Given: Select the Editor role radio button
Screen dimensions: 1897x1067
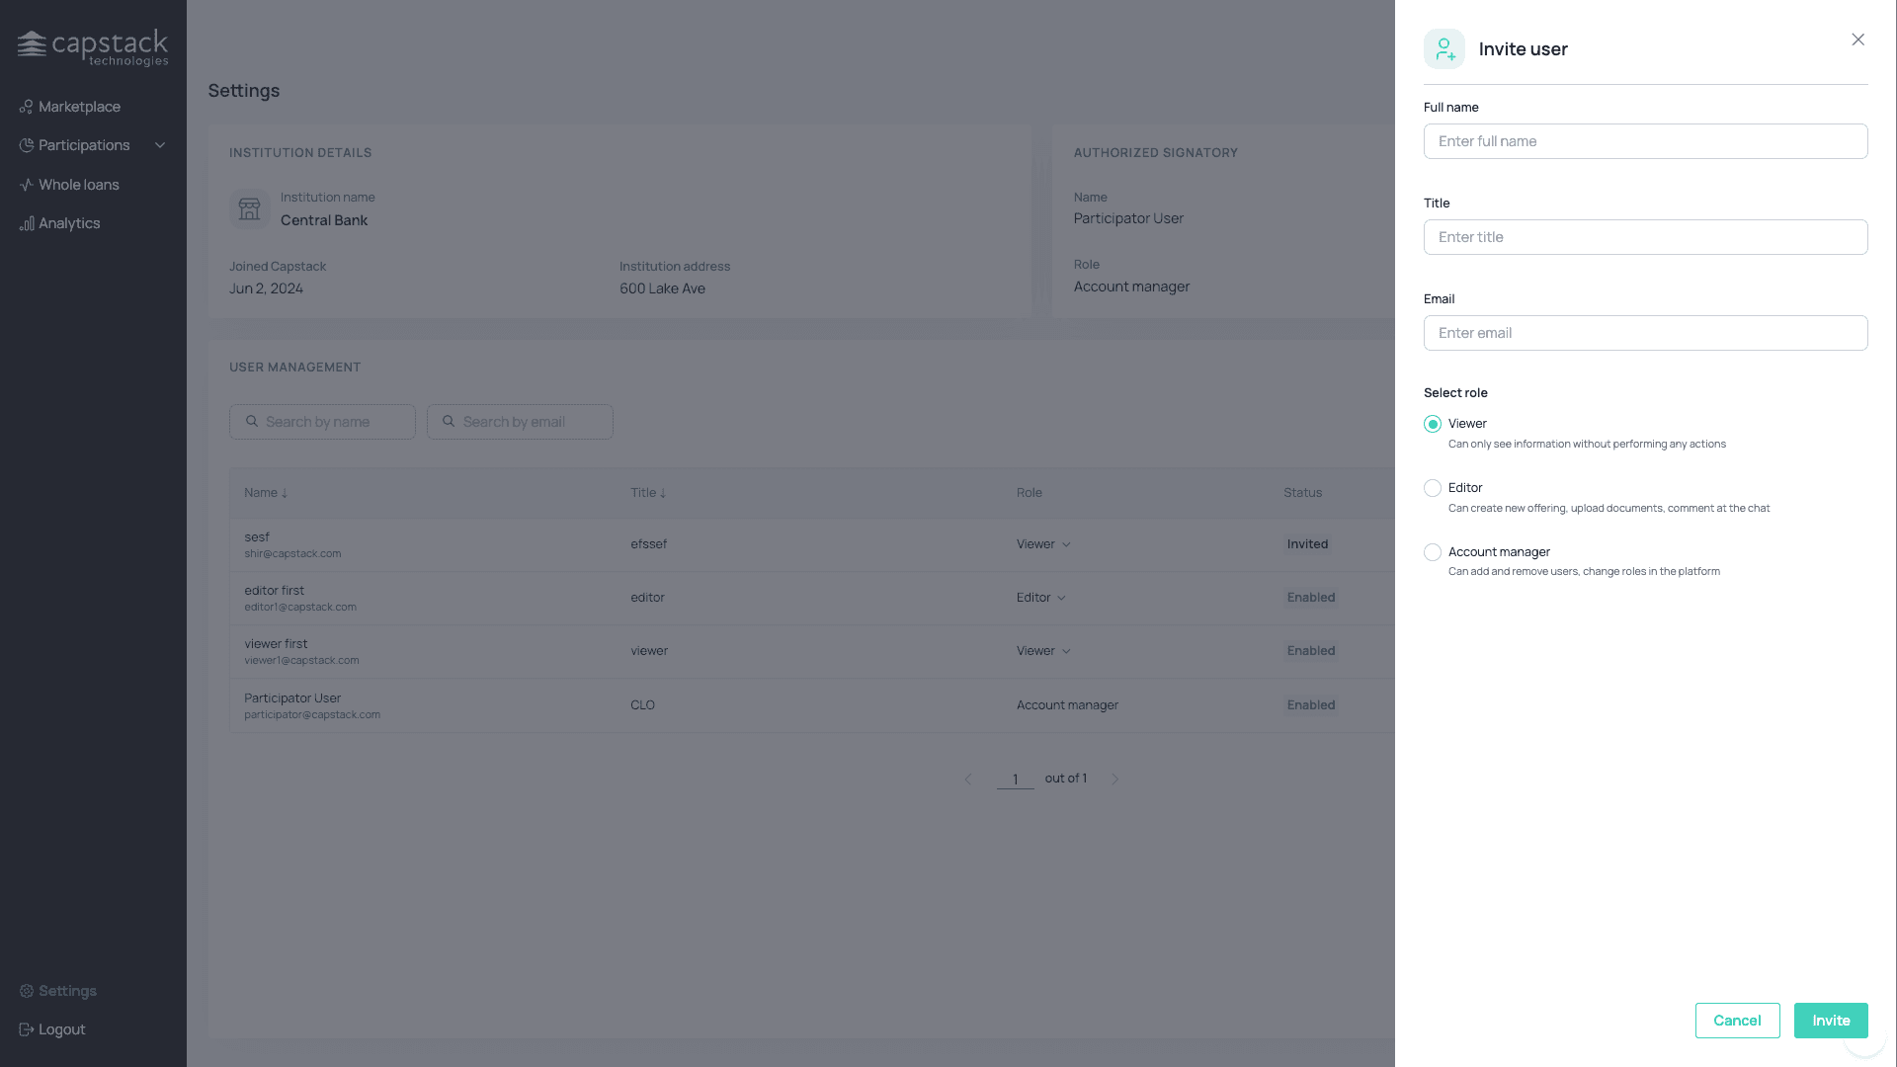Looking at the screenshot, I should pyautogui.click(x=1432, y=488).
